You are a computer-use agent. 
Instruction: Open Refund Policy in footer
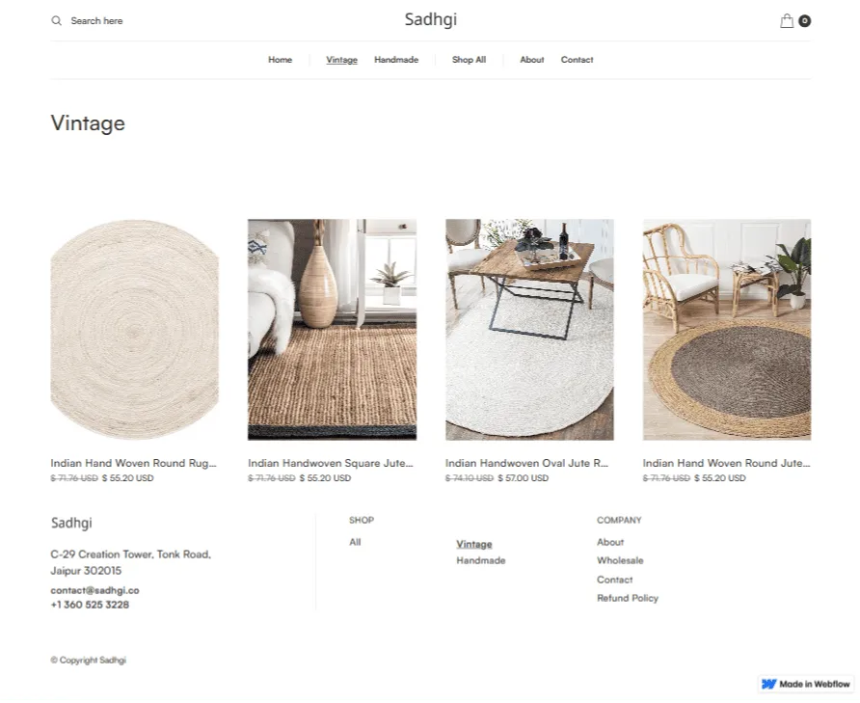coord(628,598)
